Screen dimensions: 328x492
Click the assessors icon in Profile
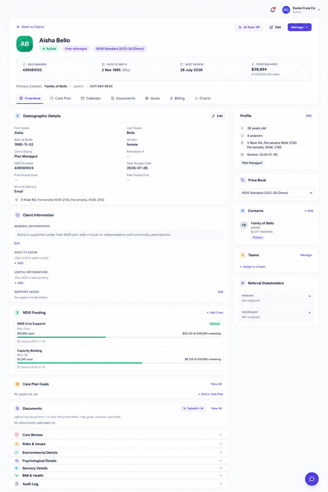242,136
